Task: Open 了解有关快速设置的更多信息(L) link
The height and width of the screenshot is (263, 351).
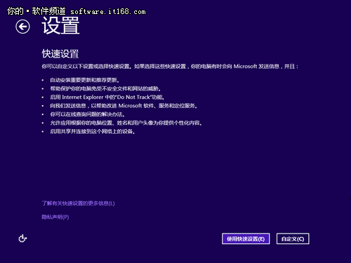Action: tap(78, 203)
